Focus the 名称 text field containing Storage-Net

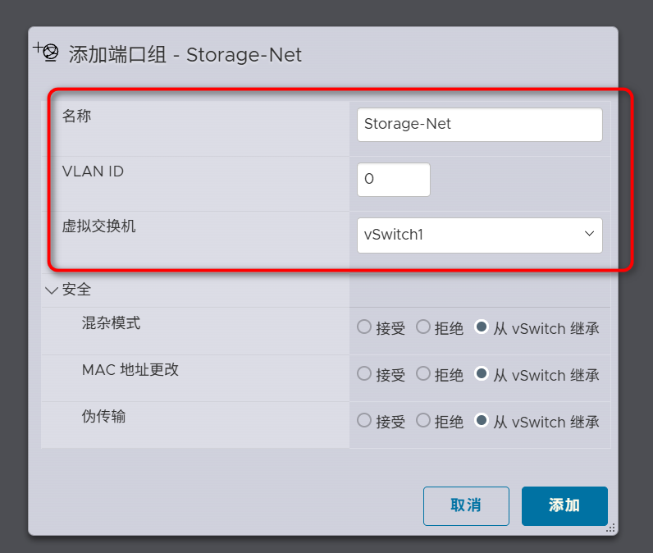(x=480, y=125)
